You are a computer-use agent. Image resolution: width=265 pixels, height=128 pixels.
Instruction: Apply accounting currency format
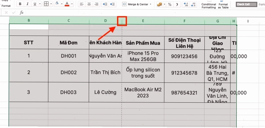coord(159,4)
